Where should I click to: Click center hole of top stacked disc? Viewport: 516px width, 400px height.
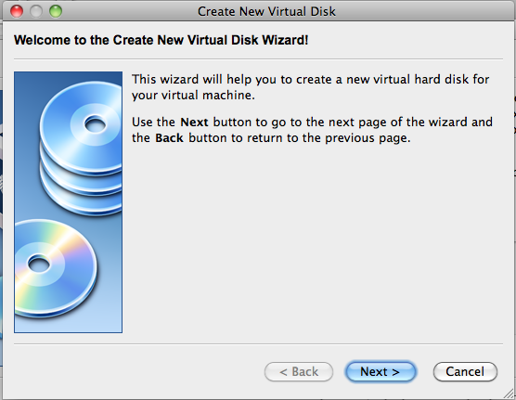pyautogui.click(x=96, y=125)
